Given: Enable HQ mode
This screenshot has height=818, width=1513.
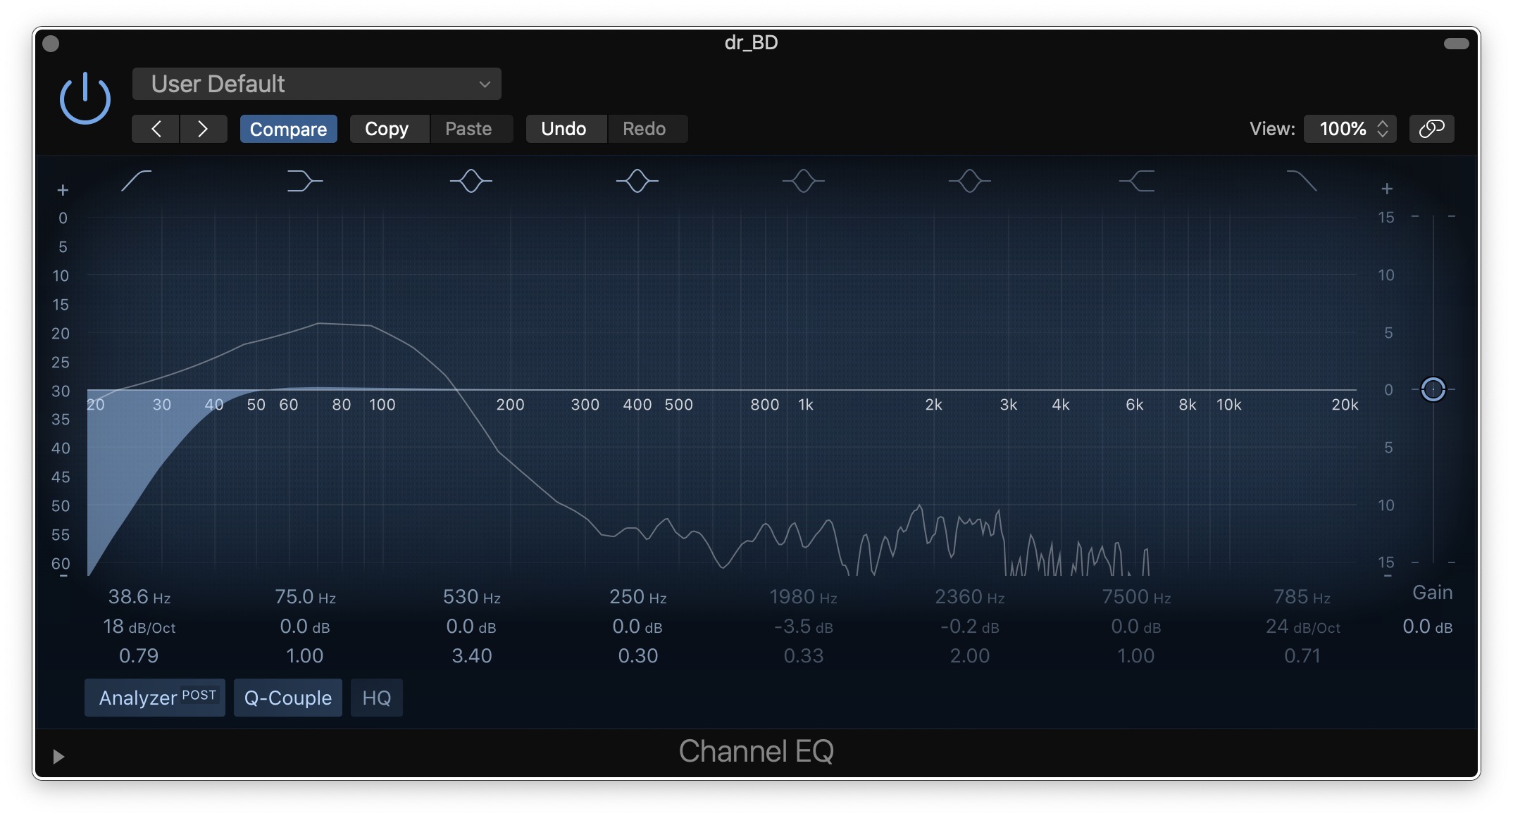Looking at the screenshot, I should pos(376,698).
